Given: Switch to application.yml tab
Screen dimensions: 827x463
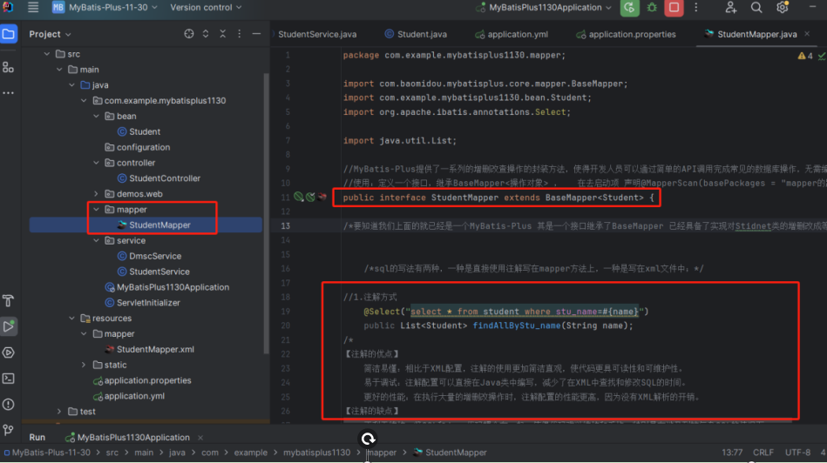Looking at the screenshot, I should point(511,34).
